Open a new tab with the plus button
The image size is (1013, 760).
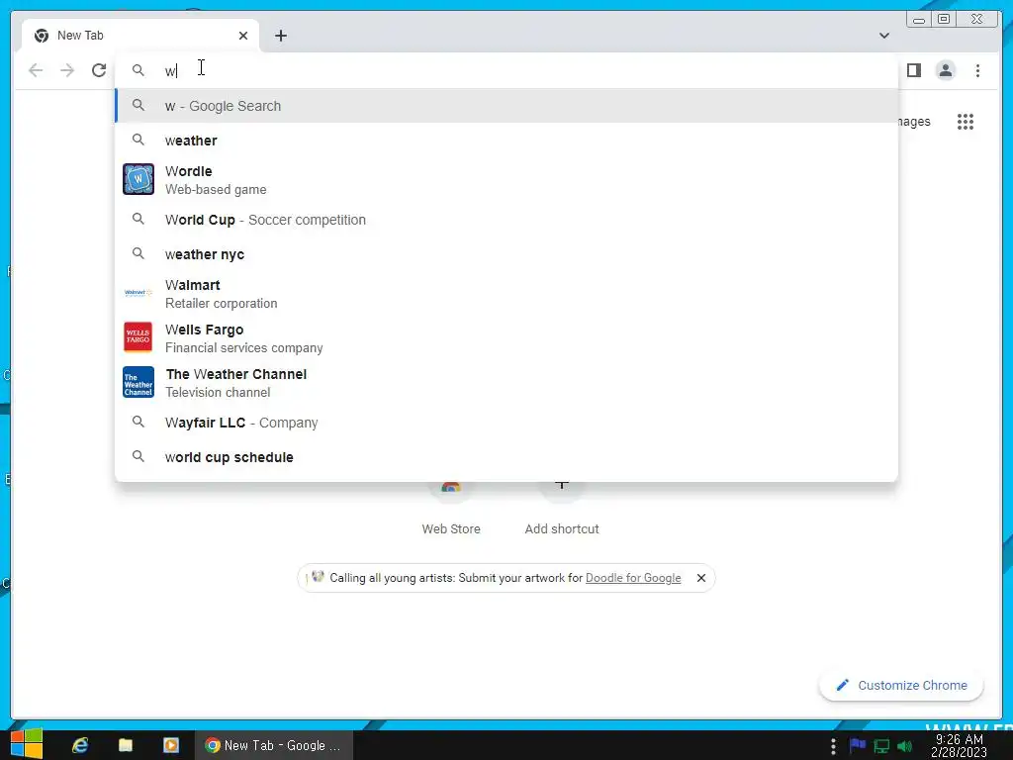pos(280,36)
